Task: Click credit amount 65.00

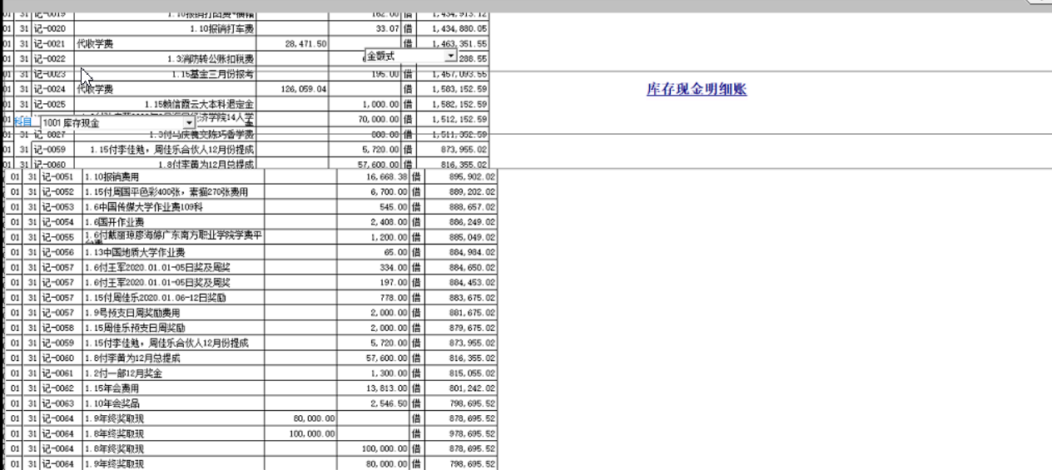Action: (396, 252)
